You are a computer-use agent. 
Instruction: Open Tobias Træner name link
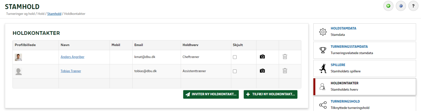coord(71,71)
